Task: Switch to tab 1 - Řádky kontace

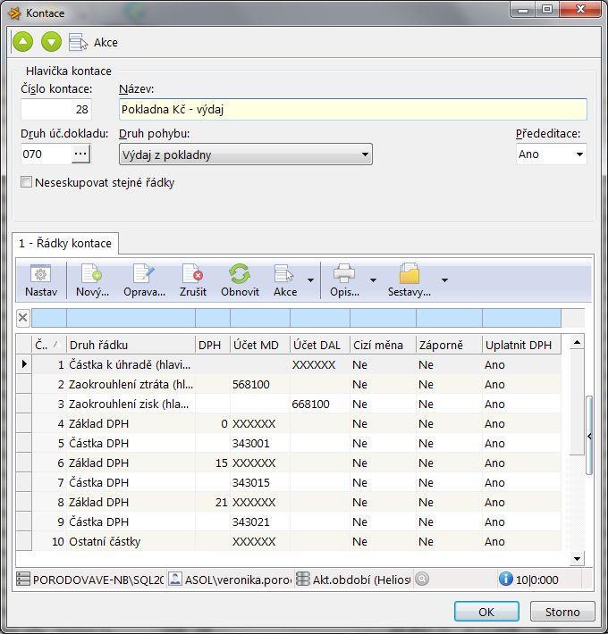Action: tap(65, 243)
